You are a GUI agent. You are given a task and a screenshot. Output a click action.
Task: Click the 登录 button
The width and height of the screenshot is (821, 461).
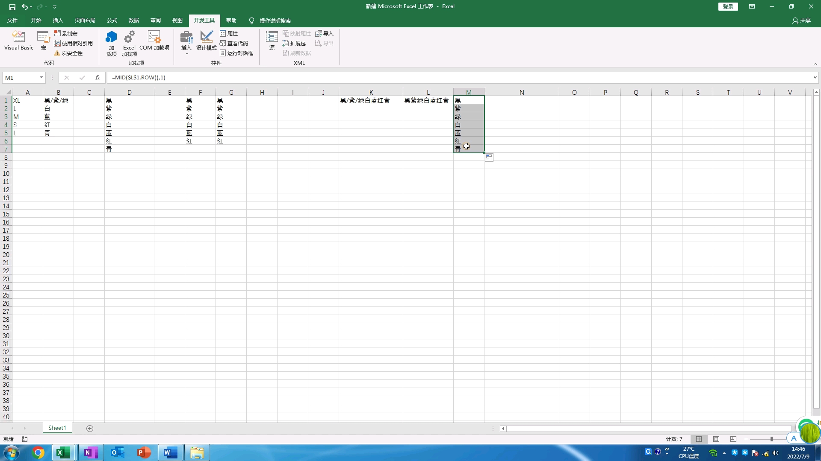(x=727, y=6)
